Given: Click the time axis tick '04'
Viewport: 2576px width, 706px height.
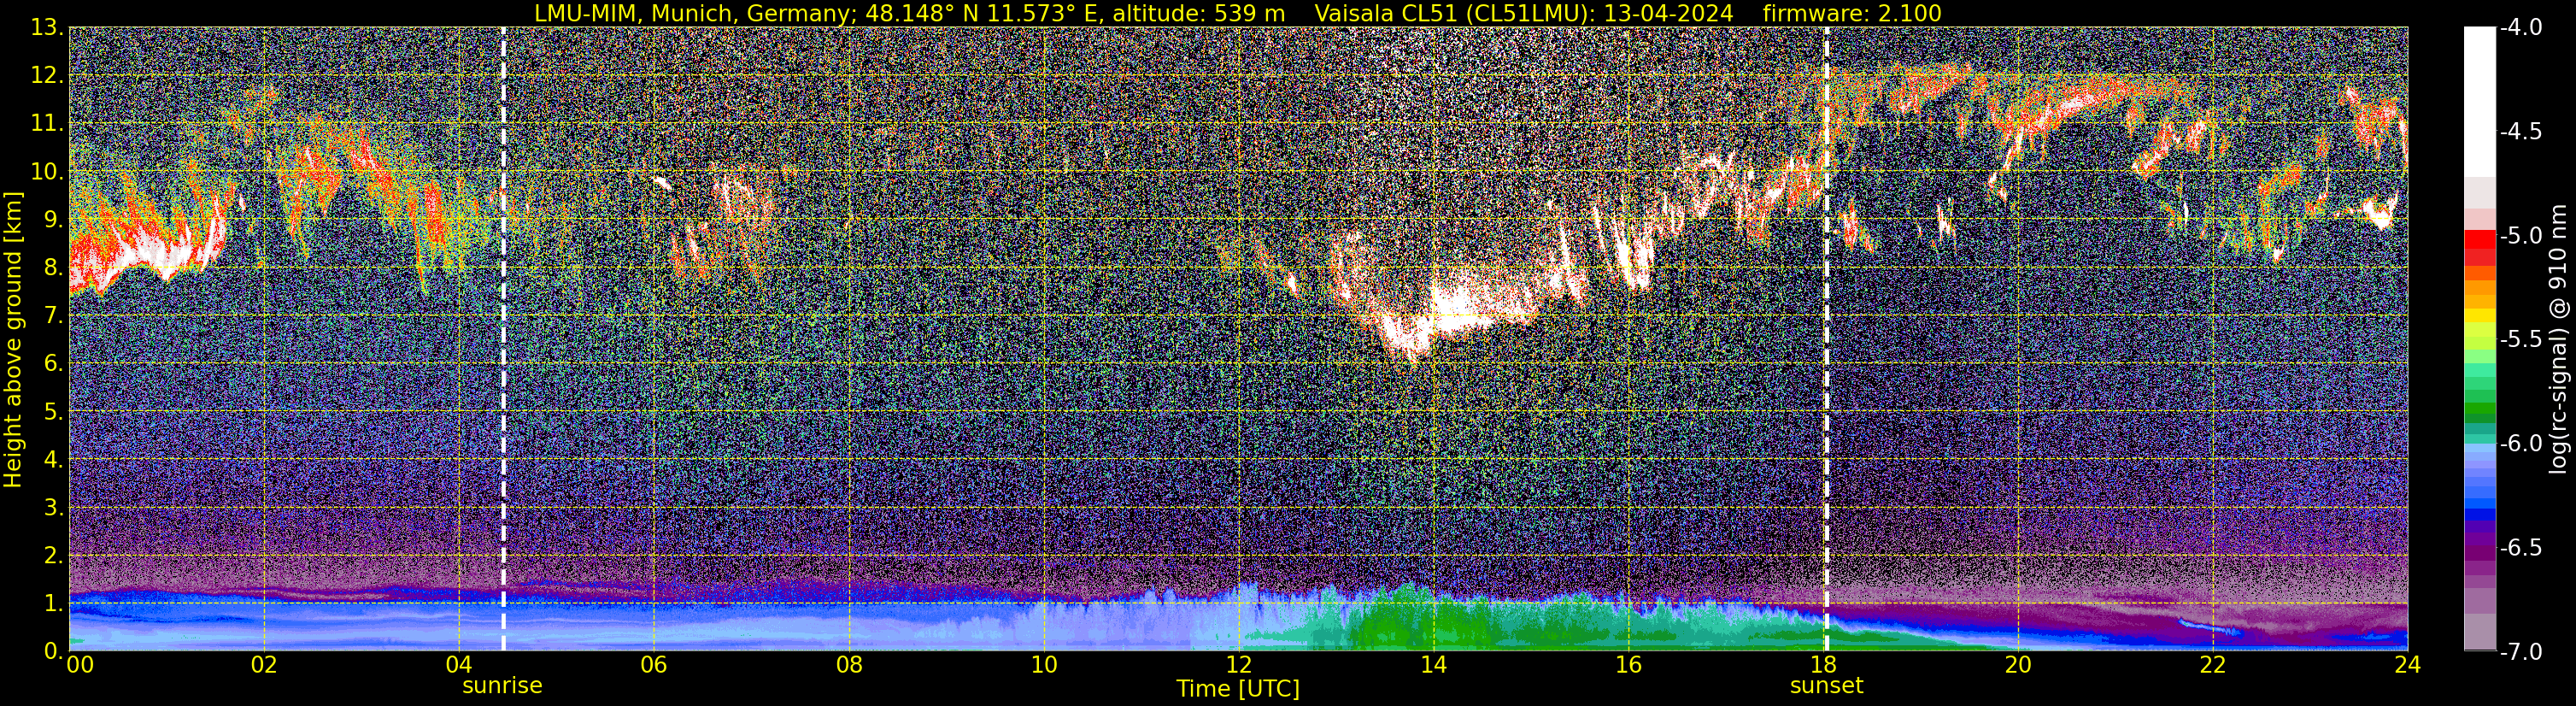Looking at the screenshot, I should (x=458, y=665).
